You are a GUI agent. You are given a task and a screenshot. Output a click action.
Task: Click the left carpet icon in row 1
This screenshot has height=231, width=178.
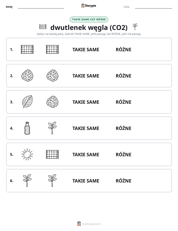[27, 49]
